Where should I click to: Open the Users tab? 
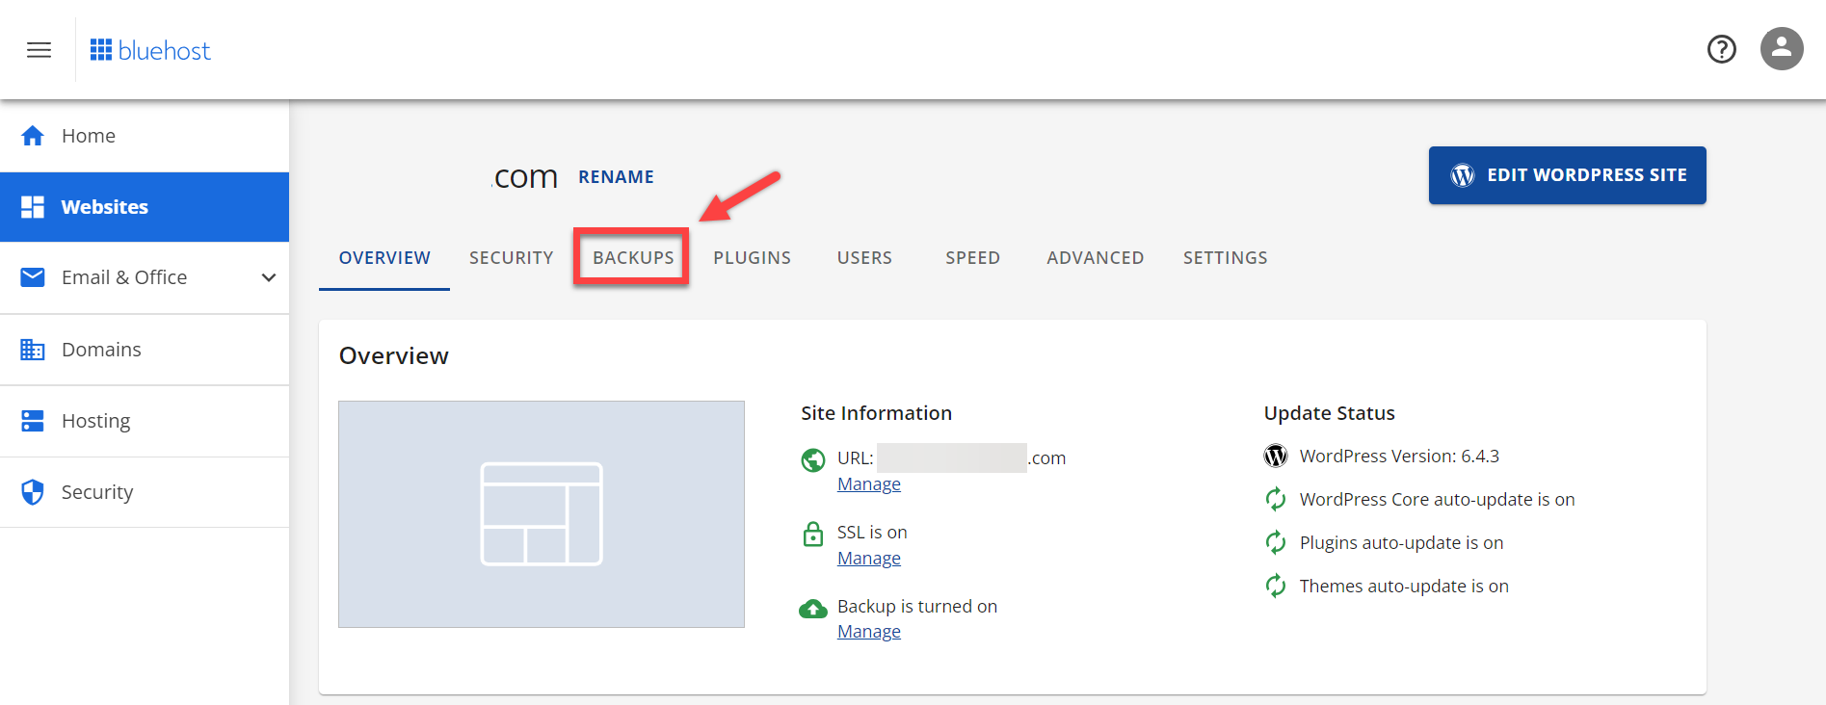tap(864, 258)
